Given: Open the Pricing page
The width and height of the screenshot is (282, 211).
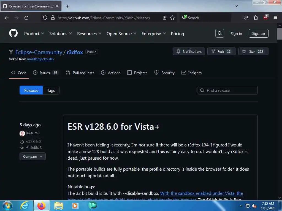Looking at the screenshot, I should tap(177, 34).
